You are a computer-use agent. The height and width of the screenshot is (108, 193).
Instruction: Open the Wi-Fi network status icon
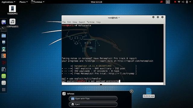click(x=179, y=2)
